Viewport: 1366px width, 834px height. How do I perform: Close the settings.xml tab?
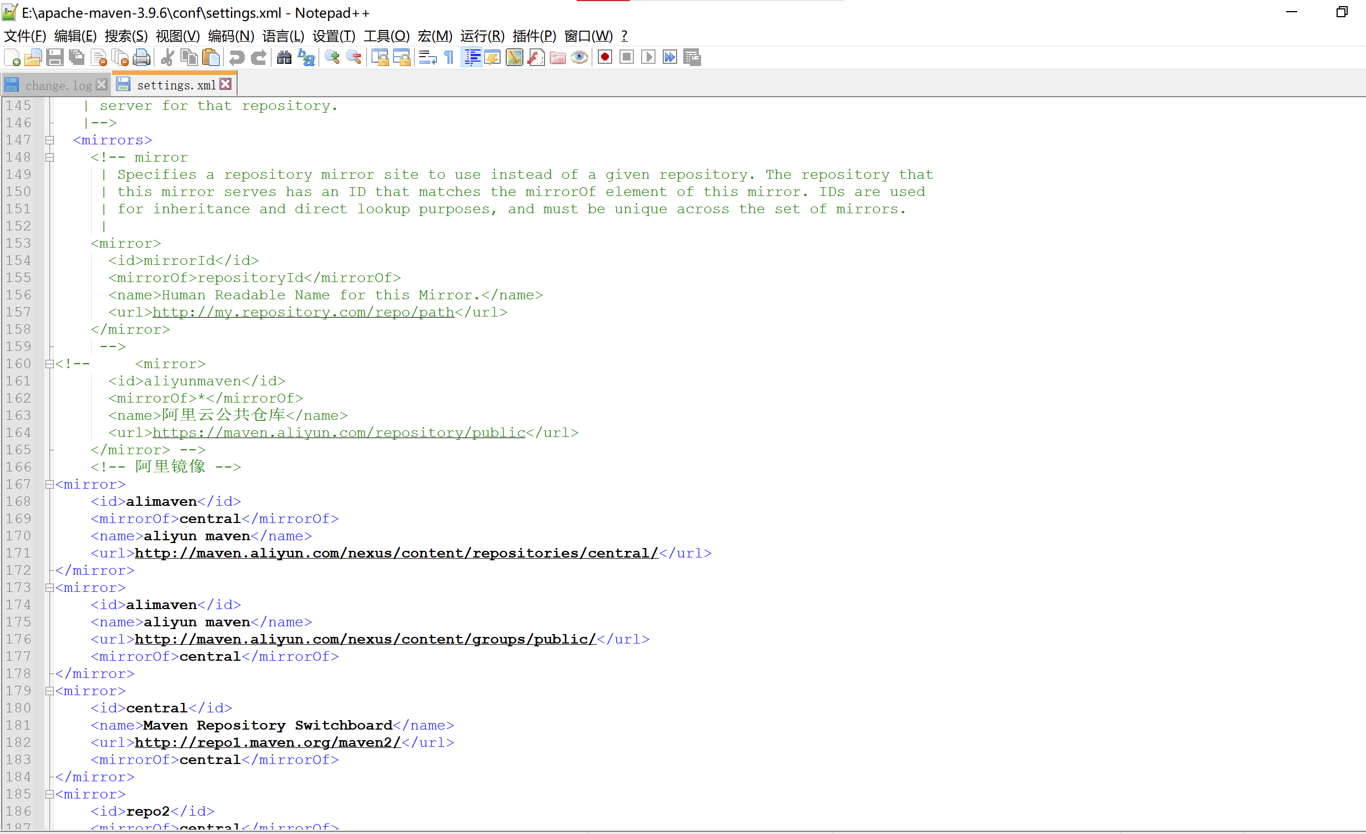coord(225,84)
